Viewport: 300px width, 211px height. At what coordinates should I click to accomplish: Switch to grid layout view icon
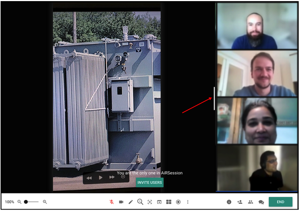pyautogui.click(x=169, y=202)
